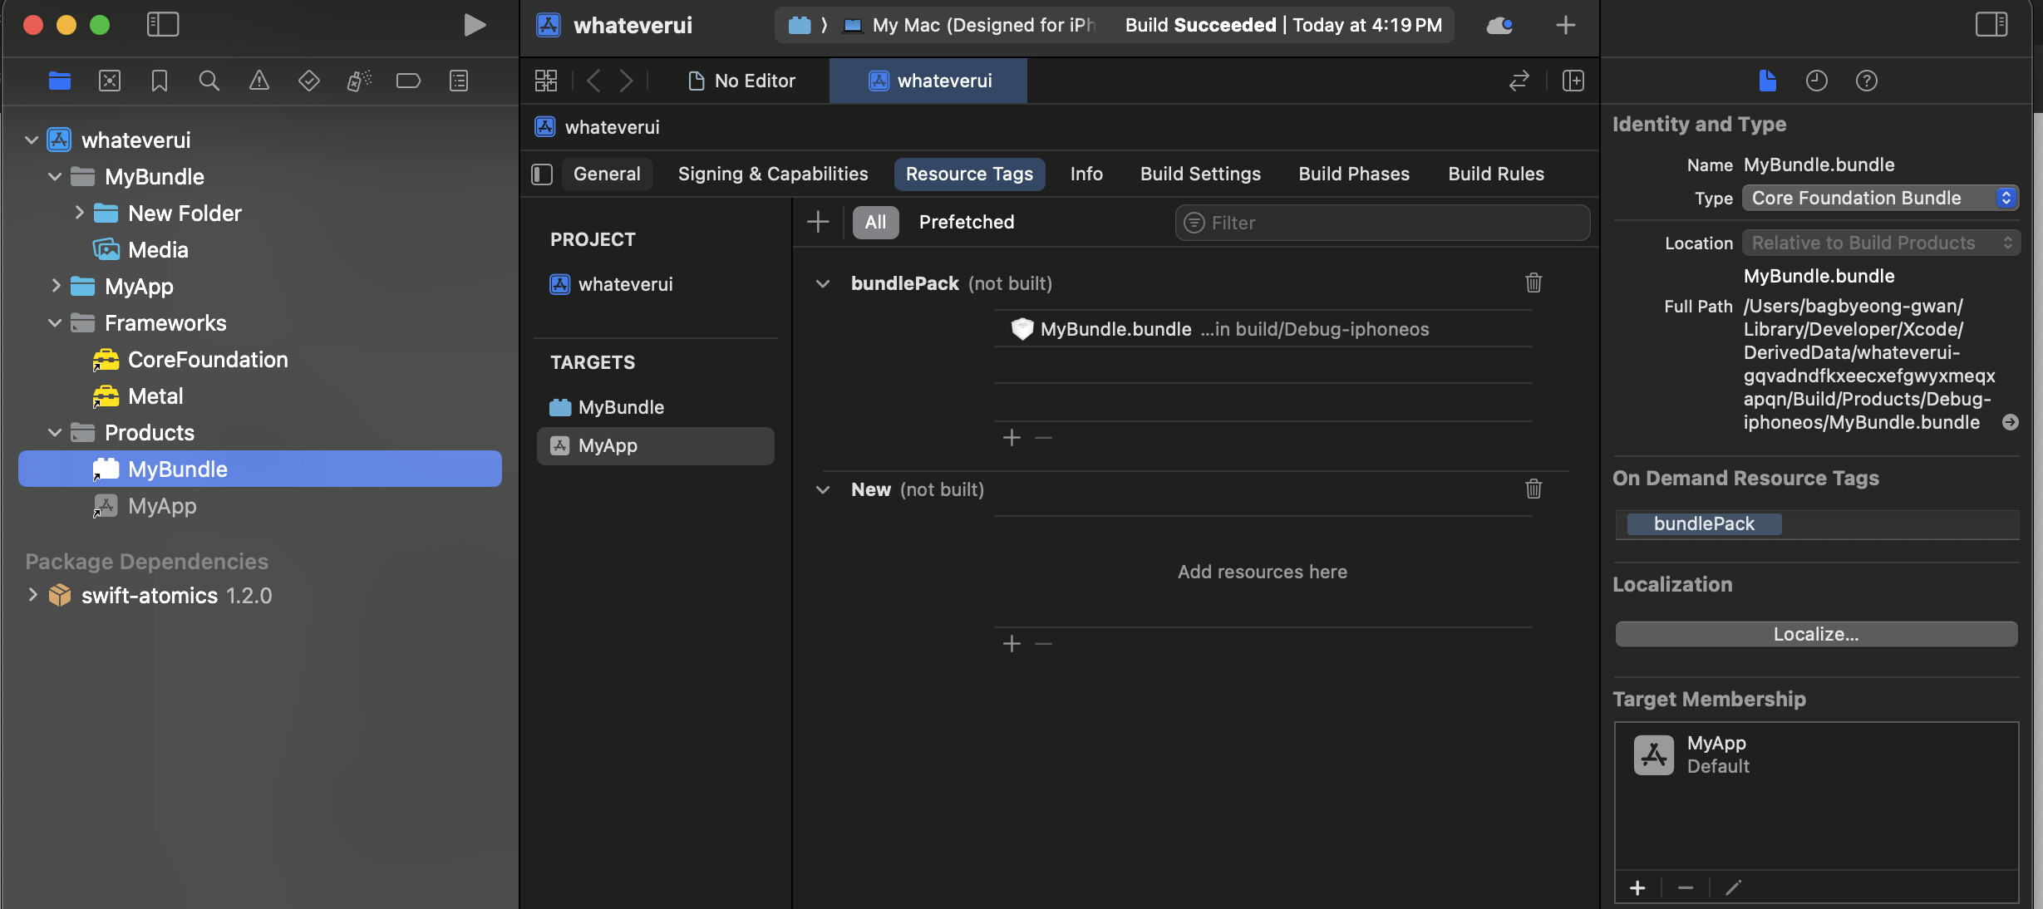The height and width of the screenshot is (909, 2043).
Task: Open the Test navigator diamond icon
Action: [x=309, y=81]
